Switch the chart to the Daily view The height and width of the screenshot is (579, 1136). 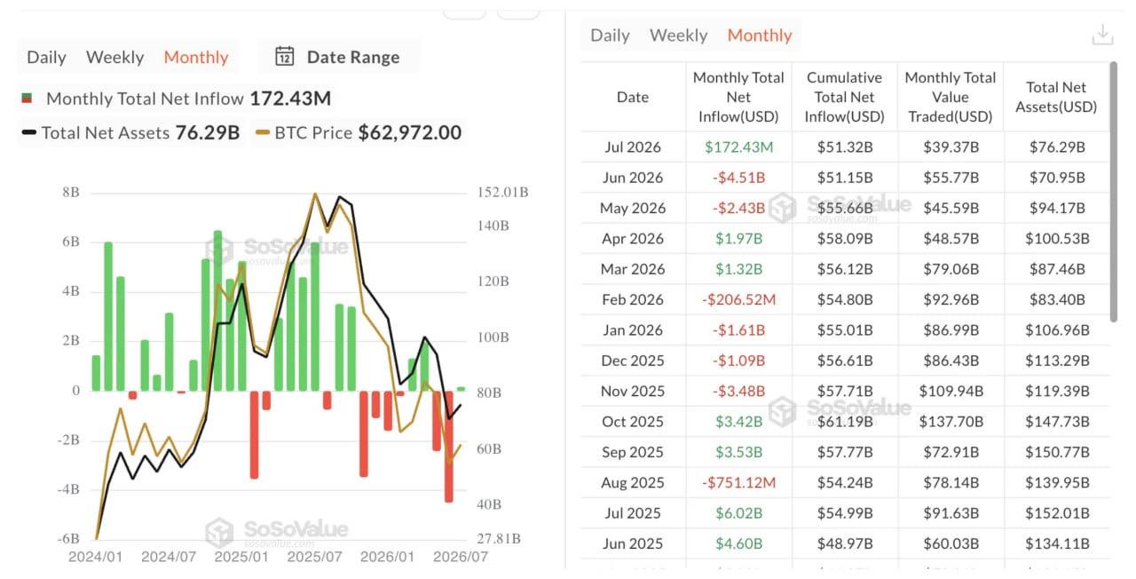coord(46,57)
